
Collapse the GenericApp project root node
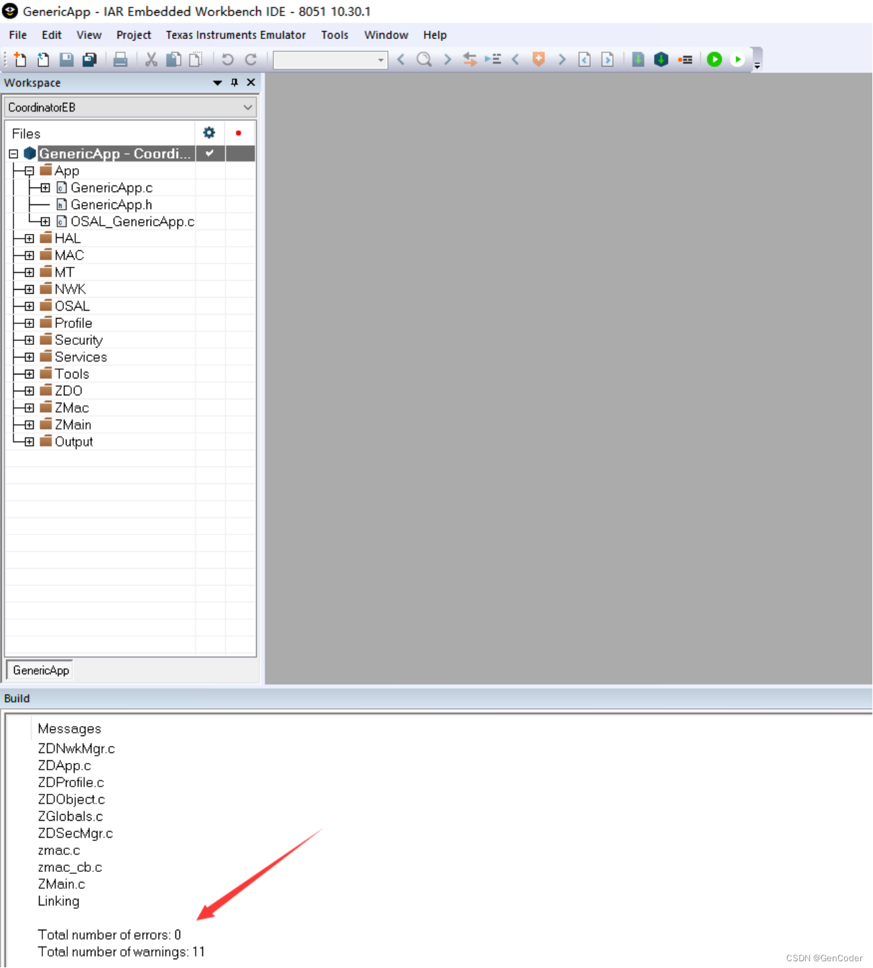click(13, 154)
